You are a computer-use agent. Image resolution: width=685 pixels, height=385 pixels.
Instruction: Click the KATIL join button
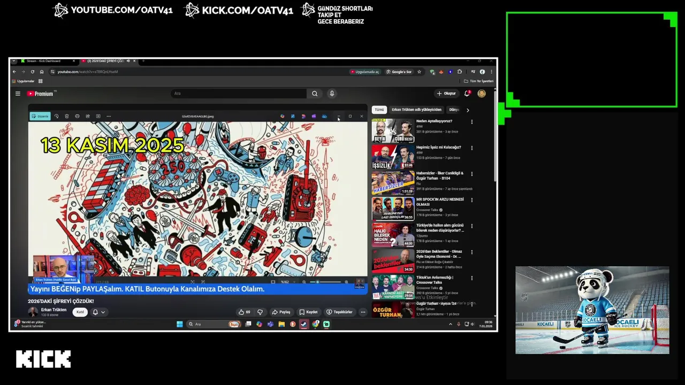(x=80, y=312)
